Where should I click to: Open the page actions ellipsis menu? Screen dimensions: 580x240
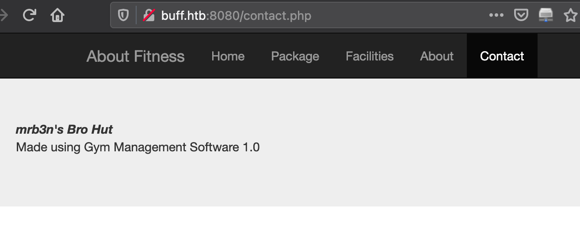click(496, 15)
